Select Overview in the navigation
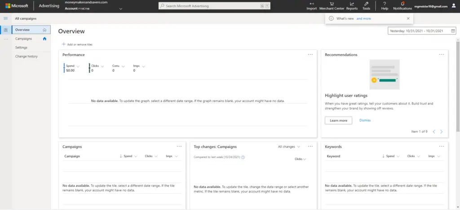 (x=31, y=30)
